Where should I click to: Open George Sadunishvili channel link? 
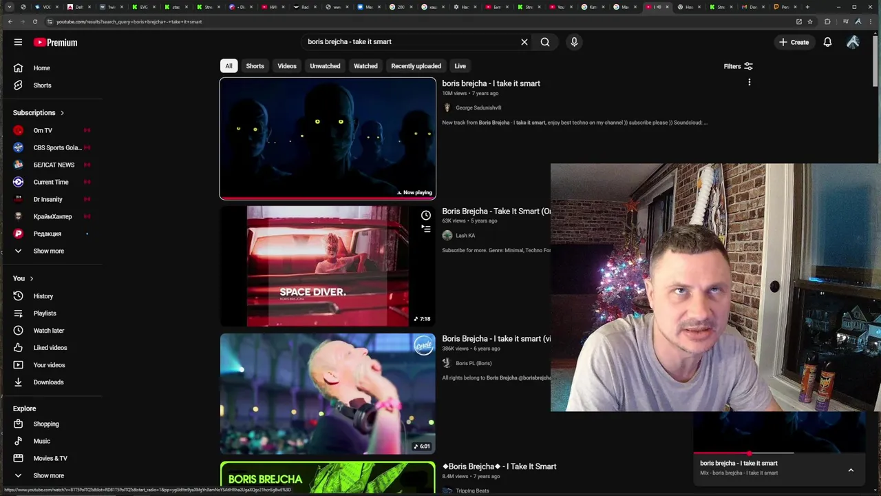pyautogui.click(x=478, y=107)
